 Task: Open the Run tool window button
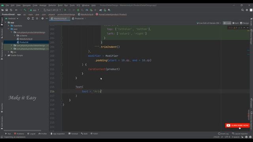[x=8, y=134]
